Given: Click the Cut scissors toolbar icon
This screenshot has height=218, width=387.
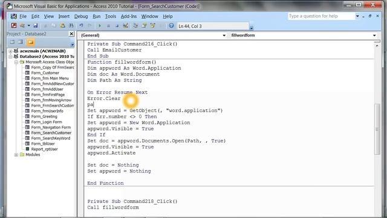Looking at the screenshot, I should coord(45,25).
